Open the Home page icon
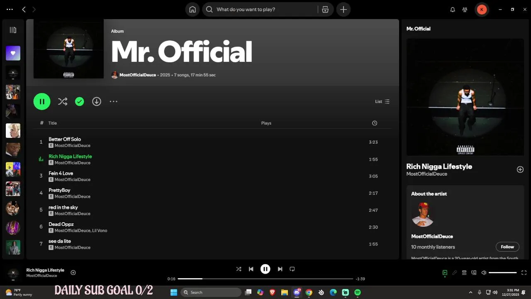This screenshot has width=531, height=299. 192,9
